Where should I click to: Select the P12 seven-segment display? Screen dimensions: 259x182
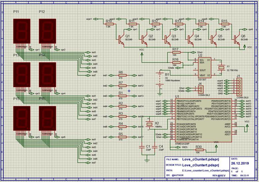click(47, 31)
